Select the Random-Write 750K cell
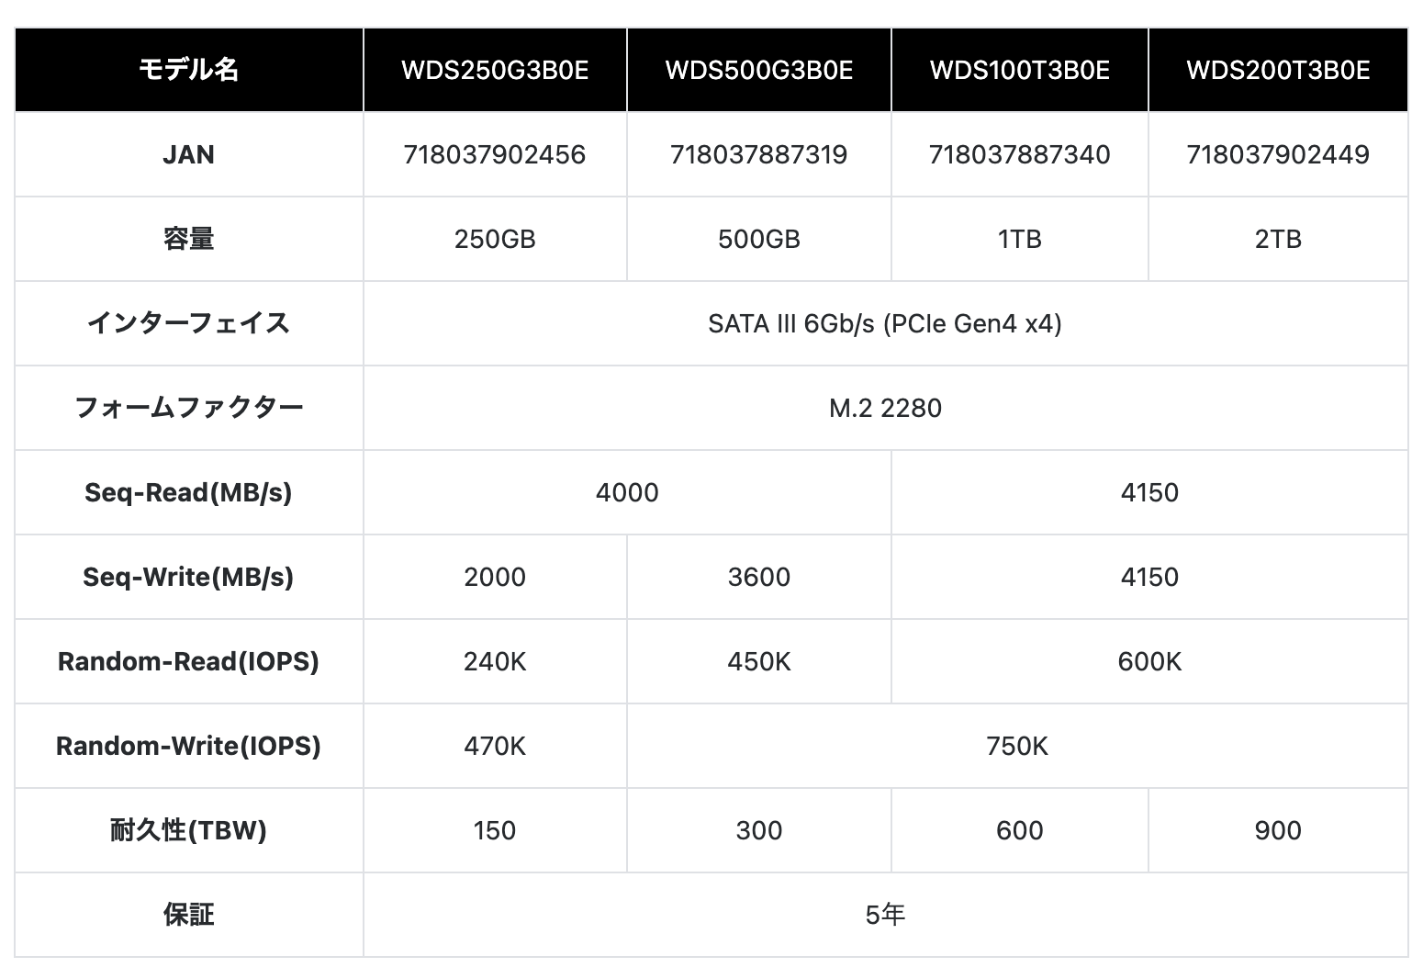Screen dimensions: 1423x979 pyautogui.click(x=1017, y=746)
